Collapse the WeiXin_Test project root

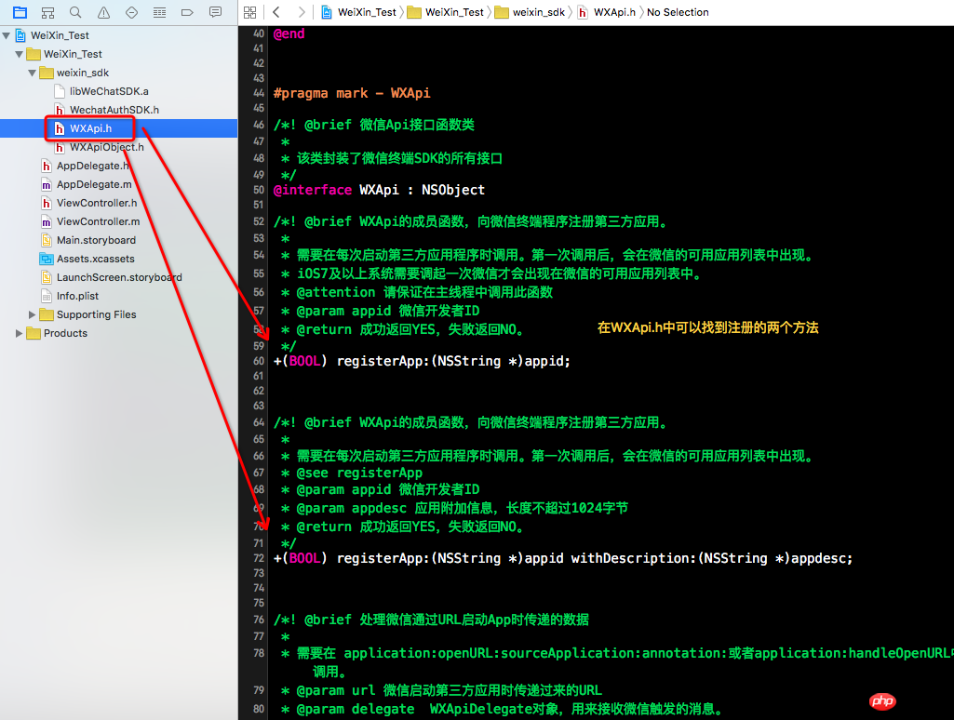[7, 35]
